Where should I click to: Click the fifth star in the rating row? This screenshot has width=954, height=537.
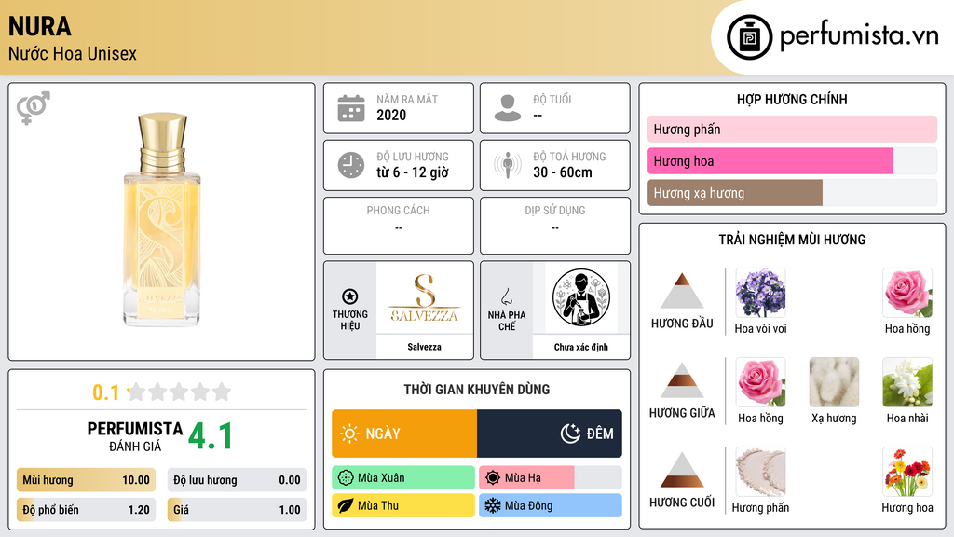222,392
